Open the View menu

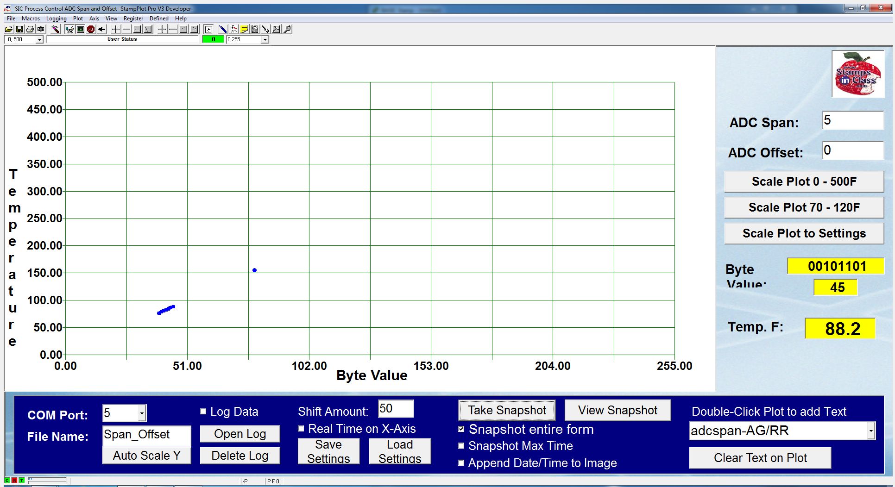(x=111, y=19)
